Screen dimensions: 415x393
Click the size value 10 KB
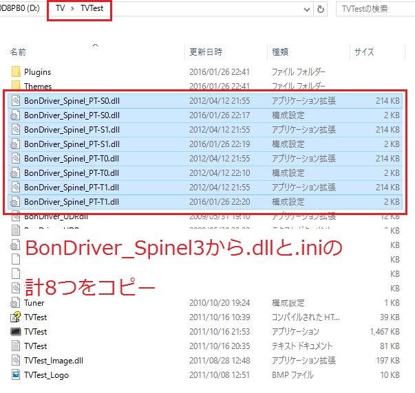[x=390, y=374]
